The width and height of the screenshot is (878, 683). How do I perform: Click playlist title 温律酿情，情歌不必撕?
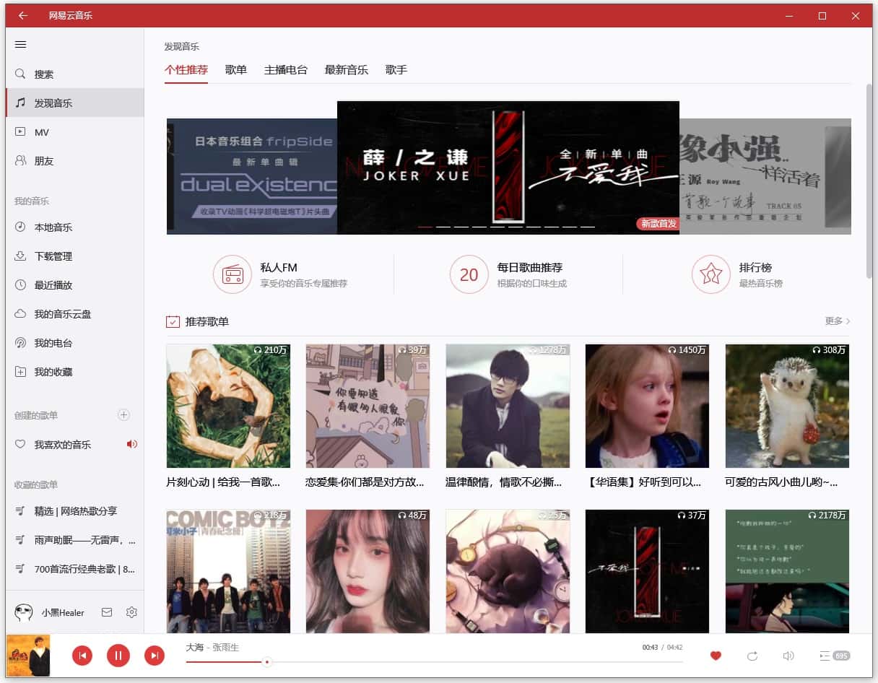coord(504,482)
